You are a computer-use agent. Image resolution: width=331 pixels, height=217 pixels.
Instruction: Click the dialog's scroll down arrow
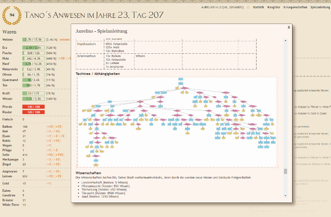click(285, 196)
